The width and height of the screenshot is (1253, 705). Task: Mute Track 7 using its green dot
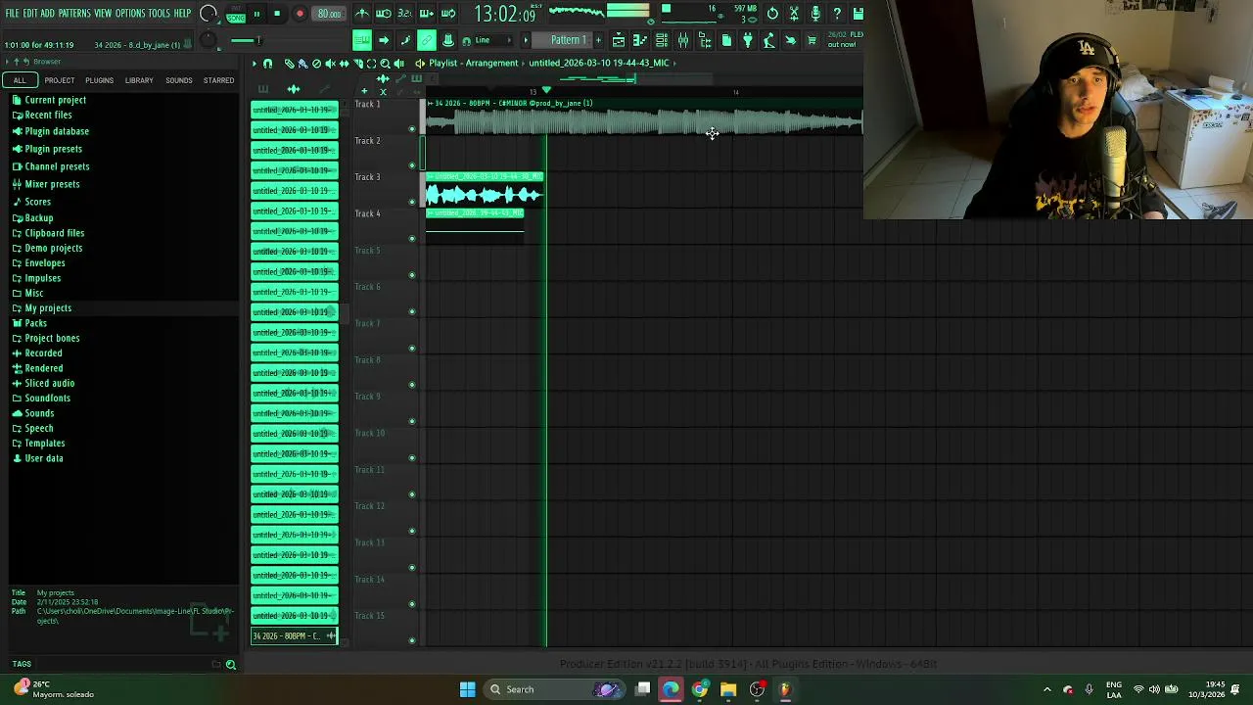point(411,348)
